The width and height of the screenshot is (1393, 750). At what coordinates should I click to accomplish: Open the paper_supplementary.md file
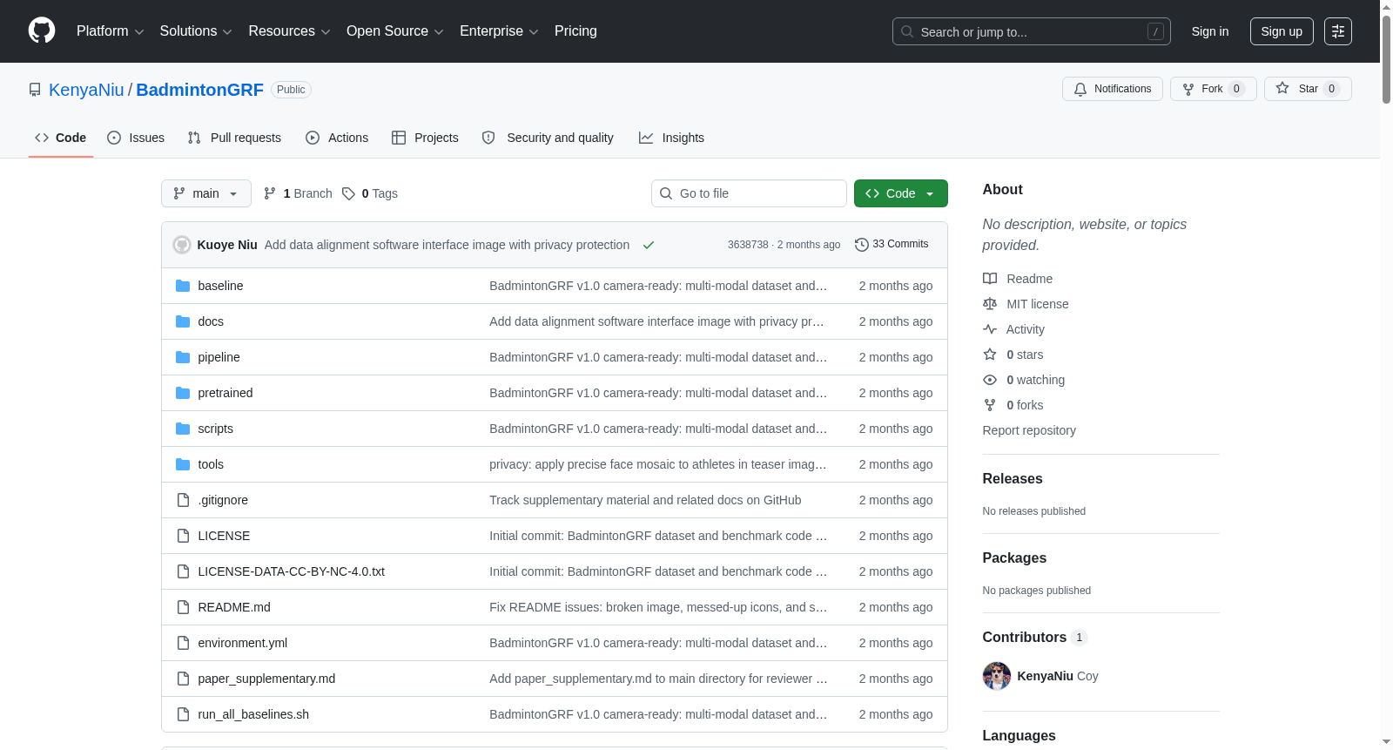pos(266,679)
